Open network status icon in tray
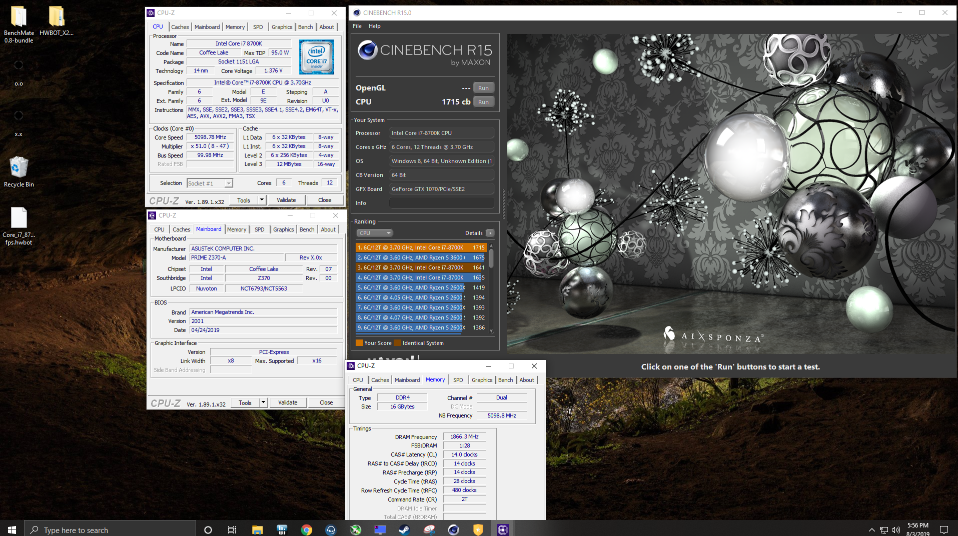 (884, 530)
